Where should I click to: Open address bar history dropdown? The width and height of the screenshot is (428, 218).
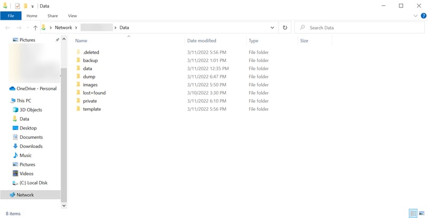(272, 28)
